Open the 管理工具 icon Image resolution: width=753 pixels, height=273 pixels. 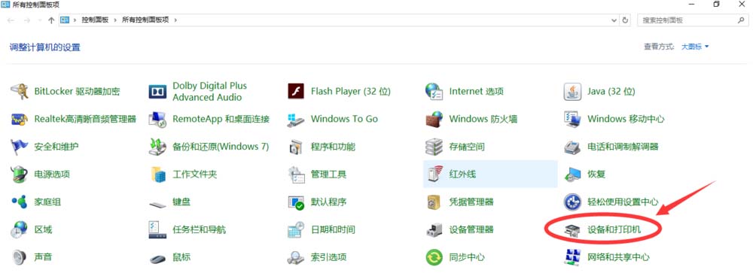click(x=296, y=174)
